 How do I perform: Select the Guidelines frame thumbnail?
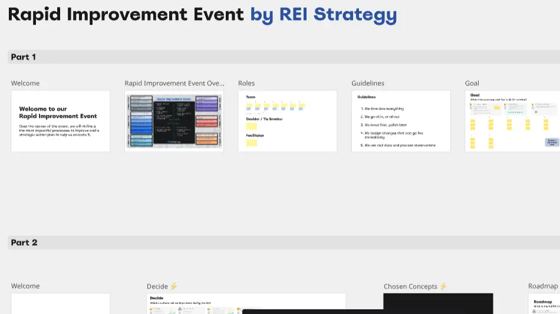[401, 121]
